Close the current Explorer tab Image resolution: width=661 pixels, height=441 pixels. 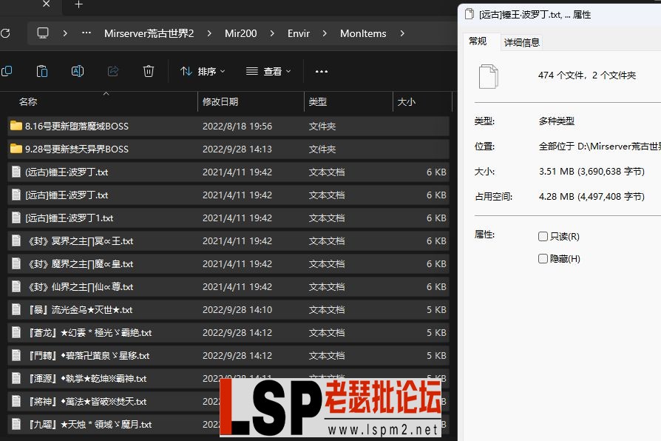click(47, 4)
